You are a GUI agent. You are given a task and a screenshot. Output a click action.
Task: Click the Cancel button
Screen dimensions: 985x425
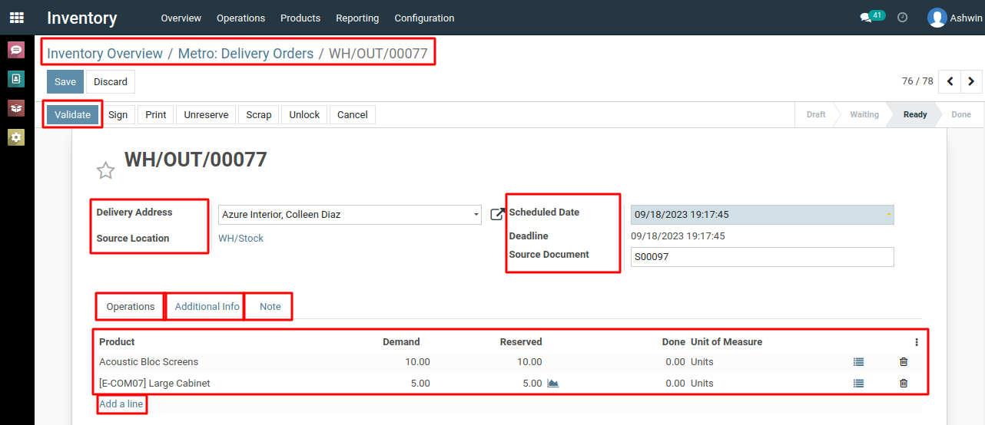[x=353, y=114]
